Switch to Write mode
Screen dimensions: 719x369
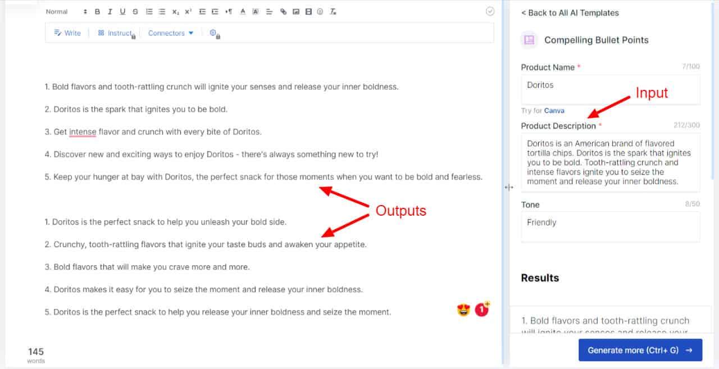point(67,33)
